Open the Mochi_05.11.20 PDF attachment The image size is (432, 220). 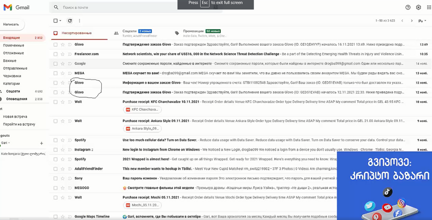(142, 205)
